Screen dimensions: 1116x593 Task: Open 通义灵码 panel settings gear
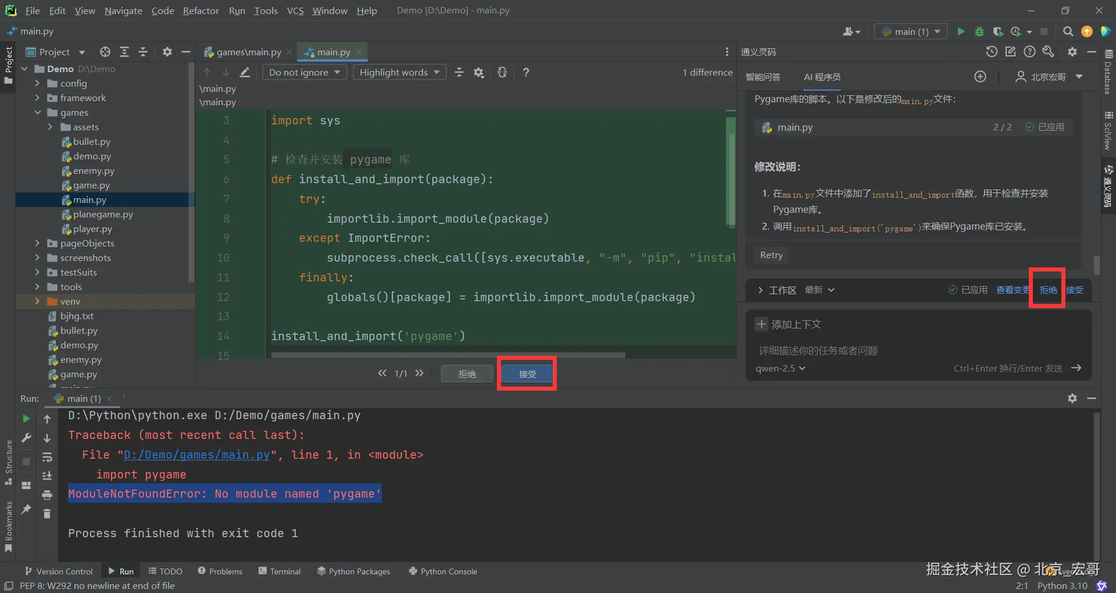(x=1072, y=52)
